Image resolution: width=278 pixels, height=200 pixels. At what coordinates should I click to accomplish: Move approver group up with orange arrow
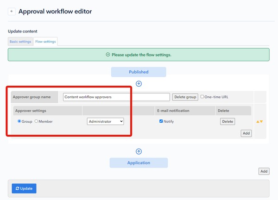tap(258, 121)
